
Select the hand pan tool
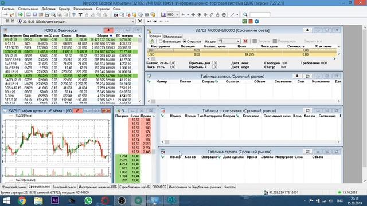[224, 14]
